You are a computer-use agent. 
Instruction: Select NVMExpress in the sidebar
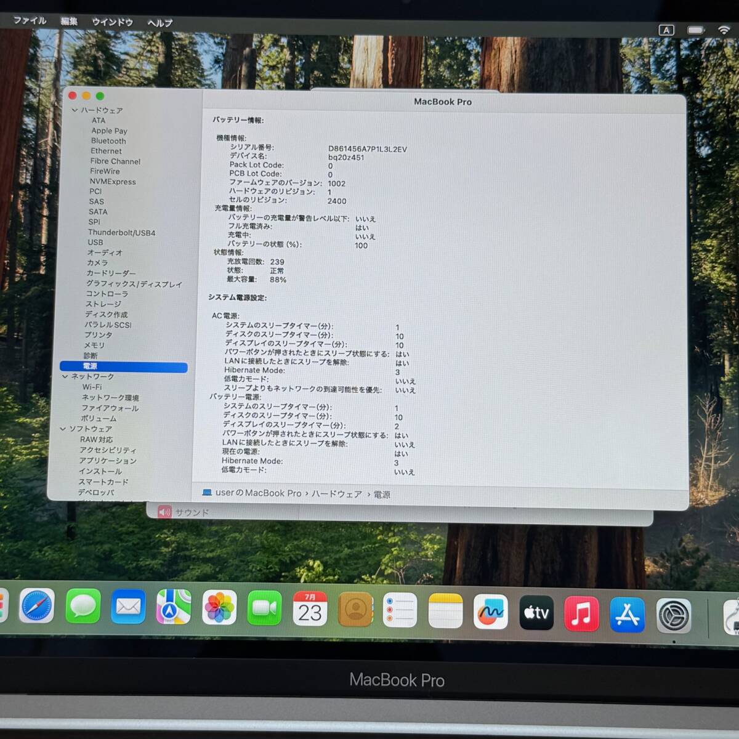pos(113,182)
